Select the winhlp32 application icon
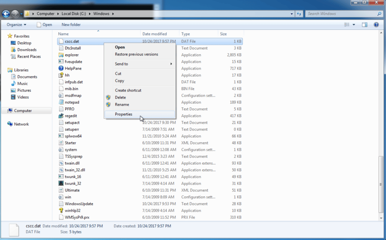386x240 pixels. (61, 210)
